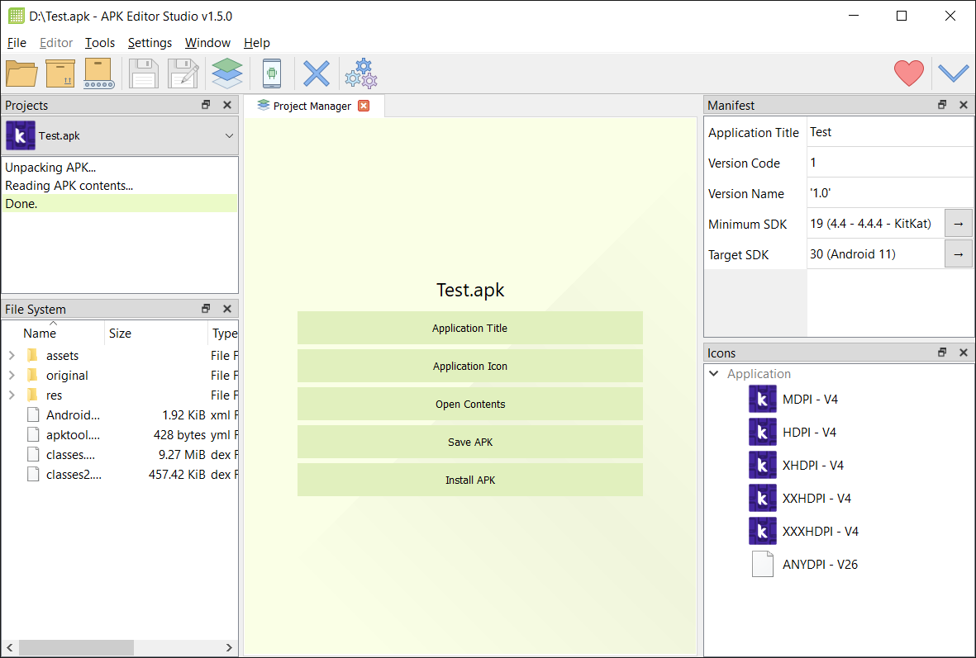Open the Settings menu
Viewport: 976px width, 658px height.
pyautogui.click(x=150, y=43)
